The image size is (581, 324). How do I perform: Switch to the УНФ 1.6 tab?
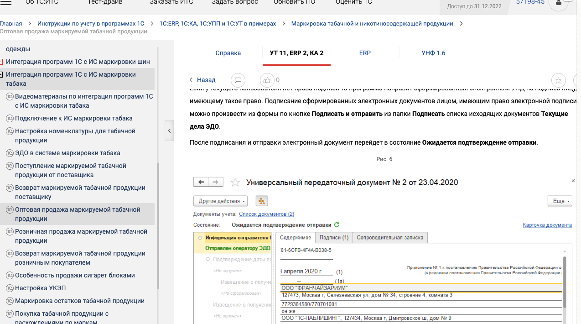[433, 53]
